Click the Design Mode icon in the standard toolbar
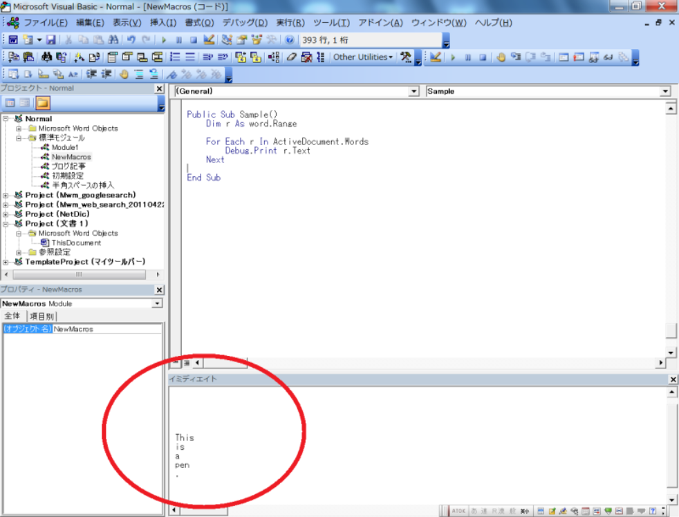Image resolution: width=679 pixels, height=517 pixels. [210, 40]
